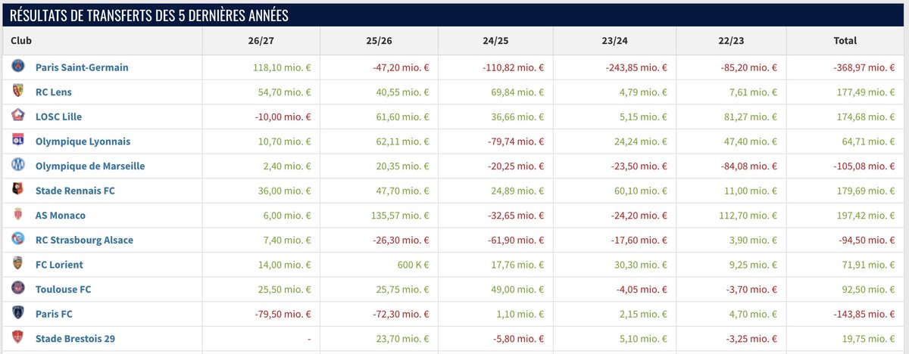This screenshot has height=354, width=909.
Task: Open the Stade Brestois 29 club link
Action: pyautogui.click(x=75, y=339)
